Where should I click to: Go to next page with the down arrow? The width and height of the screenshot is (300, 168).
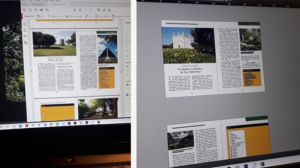tap(81, 10)
